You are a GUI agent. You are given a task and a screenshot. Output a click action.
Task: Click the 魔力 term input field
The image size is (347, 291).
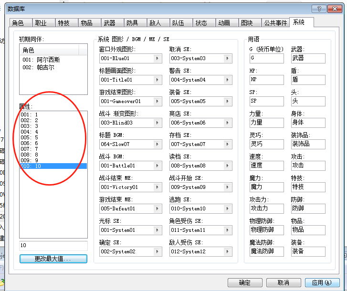coord(266,187)
